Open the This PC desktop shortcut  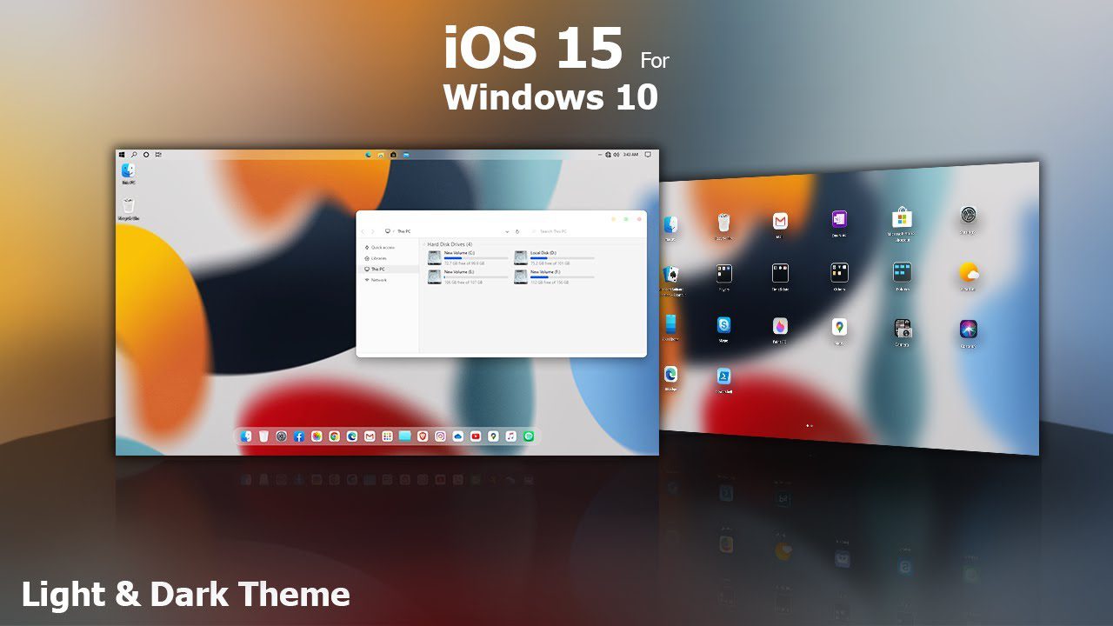129,174
